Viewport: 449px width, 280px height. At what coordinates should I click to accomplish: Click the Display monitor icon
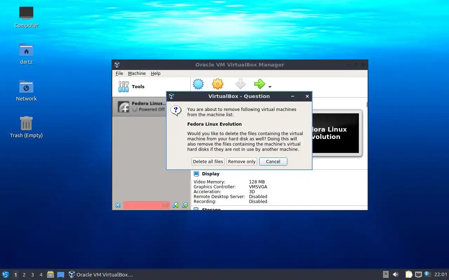point(196,174)
